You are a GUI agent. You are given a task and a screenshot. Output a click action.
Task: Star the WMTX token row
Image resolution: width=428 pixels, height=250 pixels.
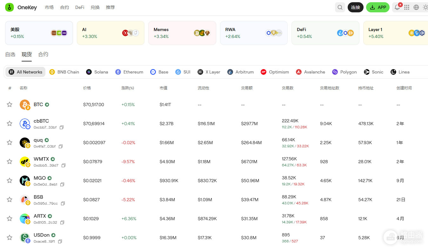pyautogui.click(x=10, y=162)
